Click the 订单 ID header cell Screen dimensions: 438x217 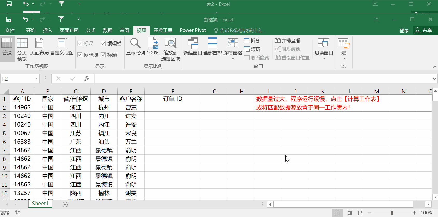coord(173,99)
